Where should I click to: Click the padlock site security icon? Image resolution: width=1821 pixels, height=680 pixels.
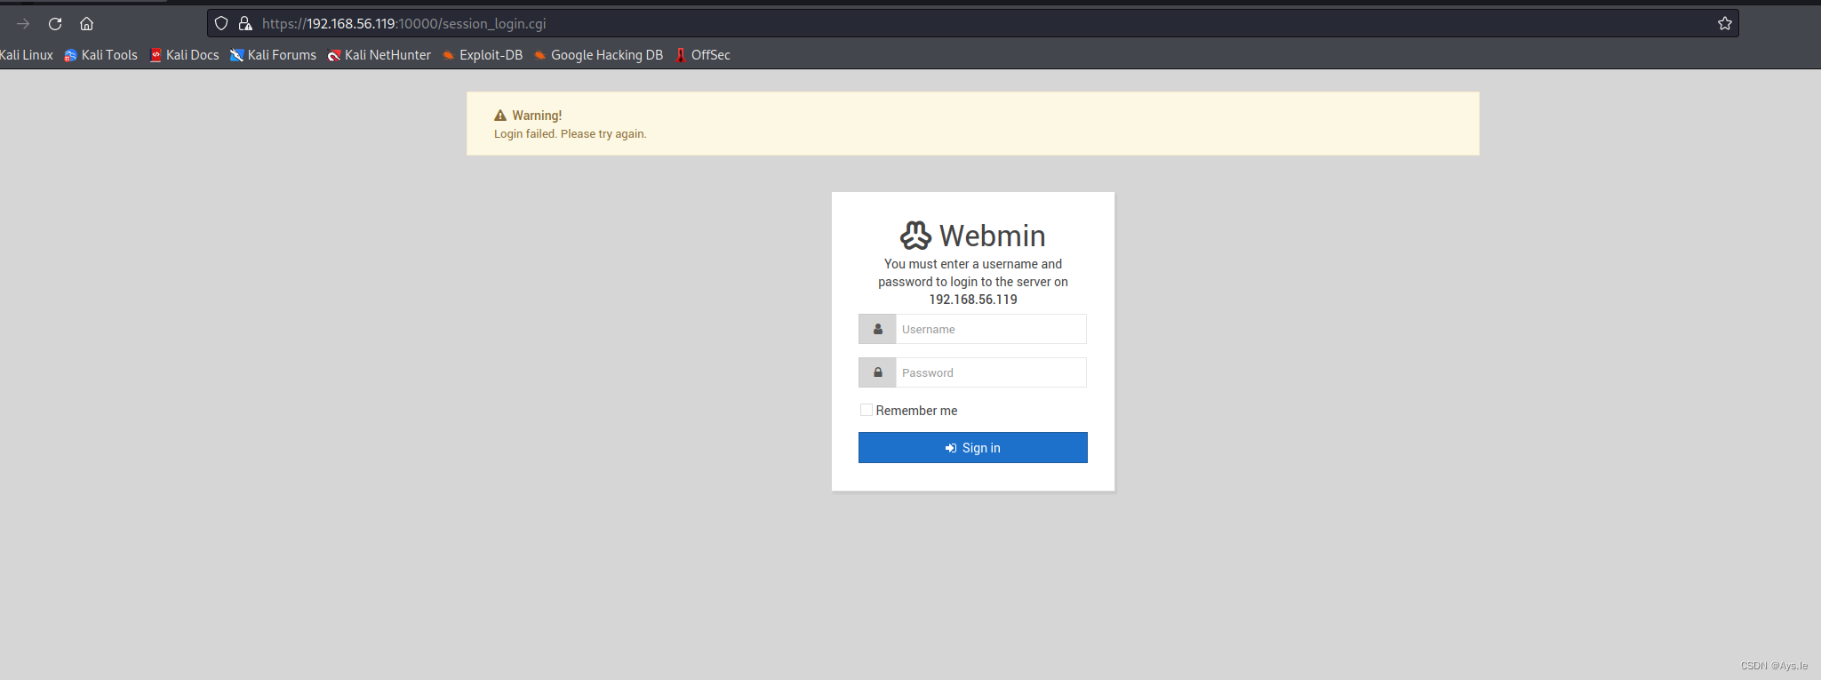pos(245,24)
